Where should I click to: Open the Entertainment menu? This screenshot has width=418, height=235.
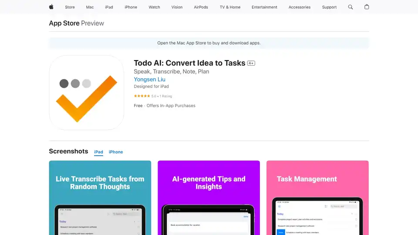click(x=264, y=7)
